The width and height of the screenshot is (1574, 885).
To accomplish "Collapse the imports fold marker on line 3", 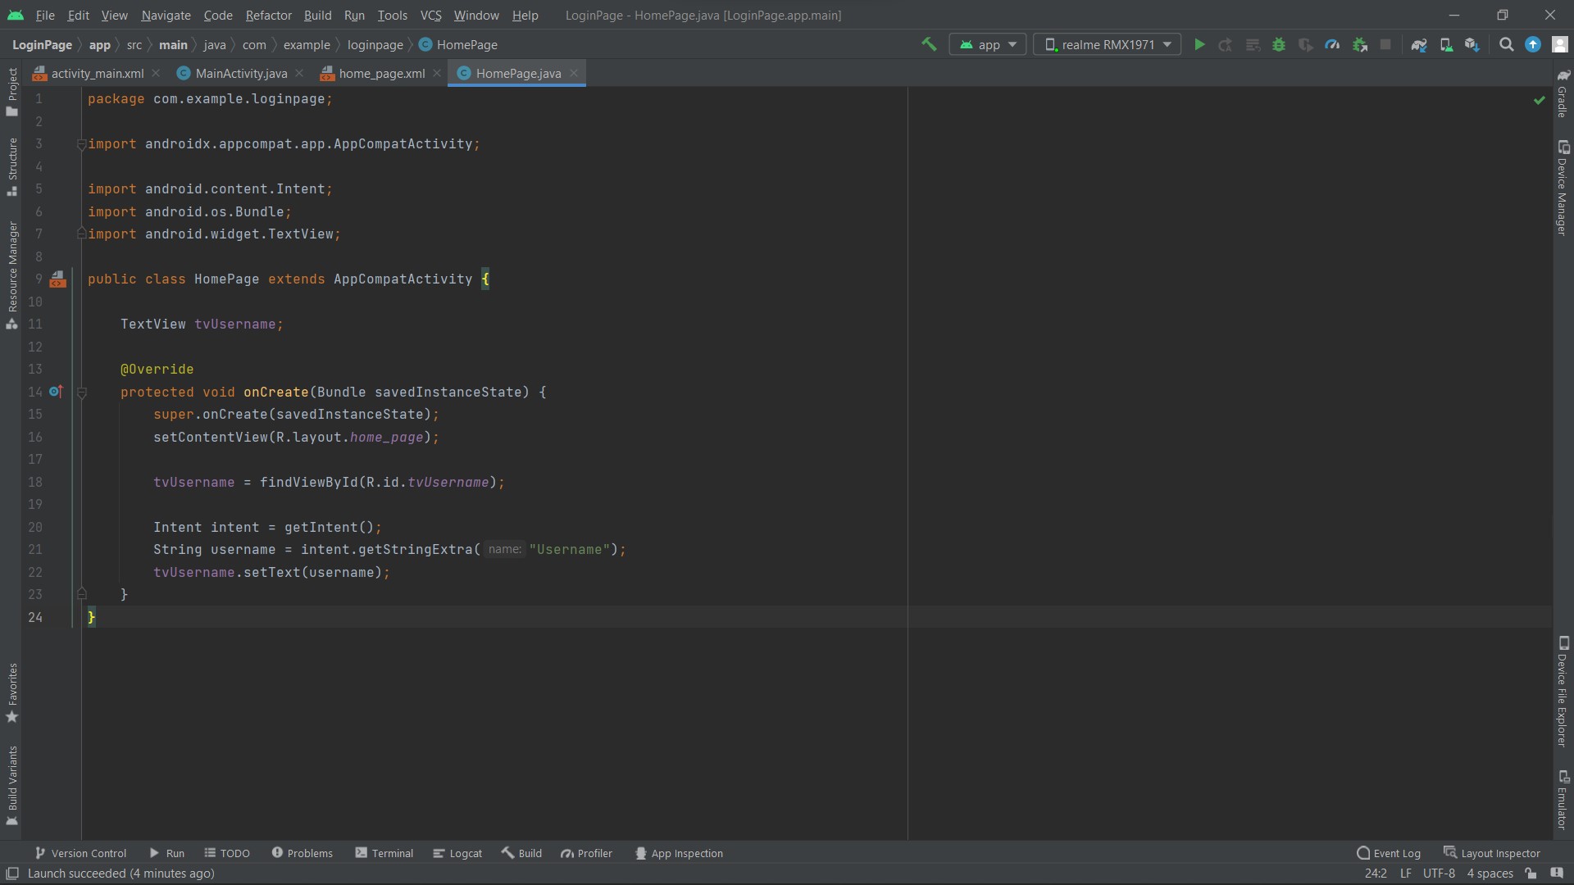I will (x=81, y=144).
